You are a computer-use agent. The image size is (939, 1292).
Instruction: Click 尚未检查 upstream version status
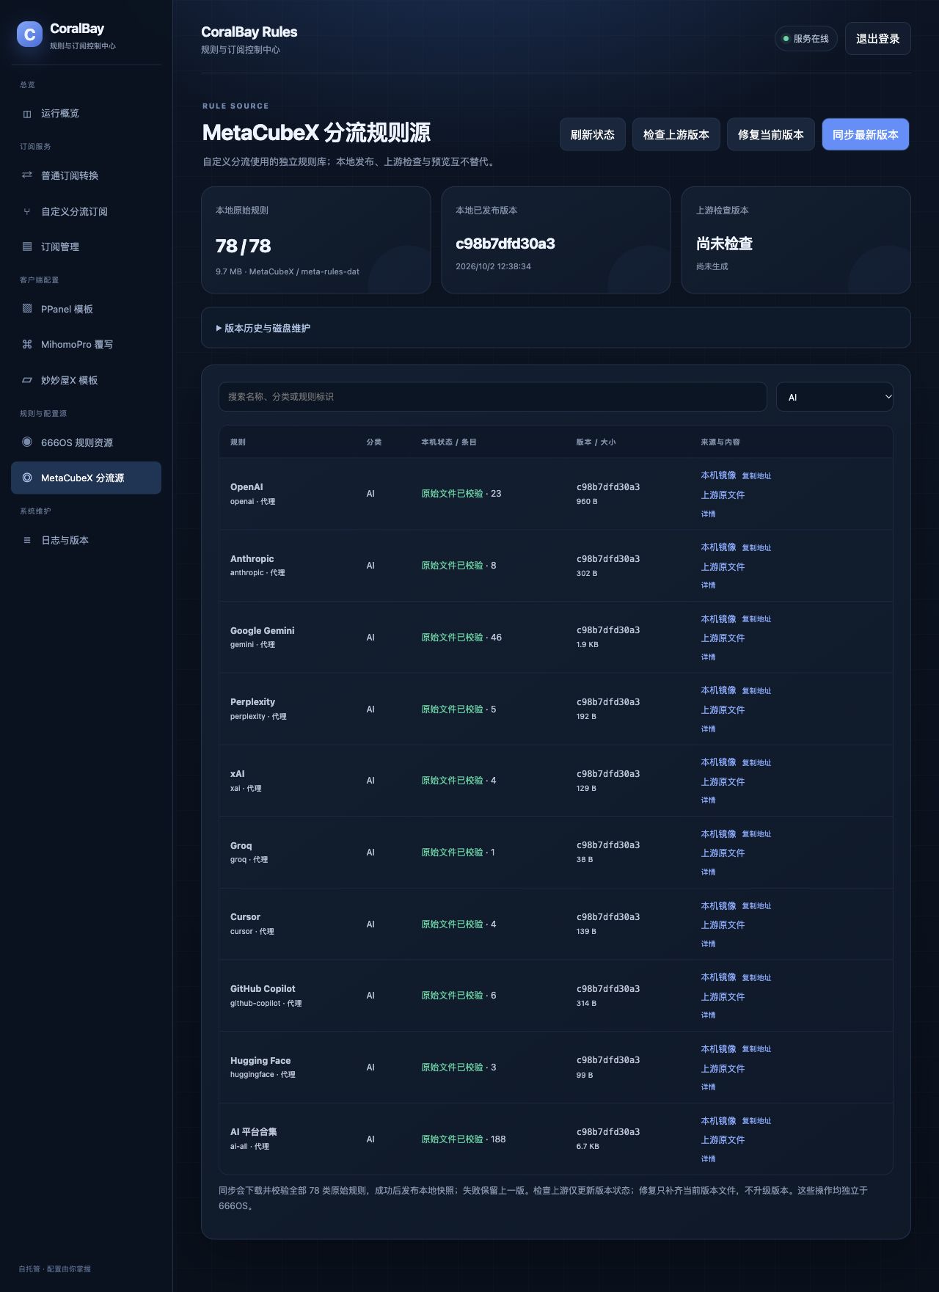pyautogui.click(x=724, y=244)
